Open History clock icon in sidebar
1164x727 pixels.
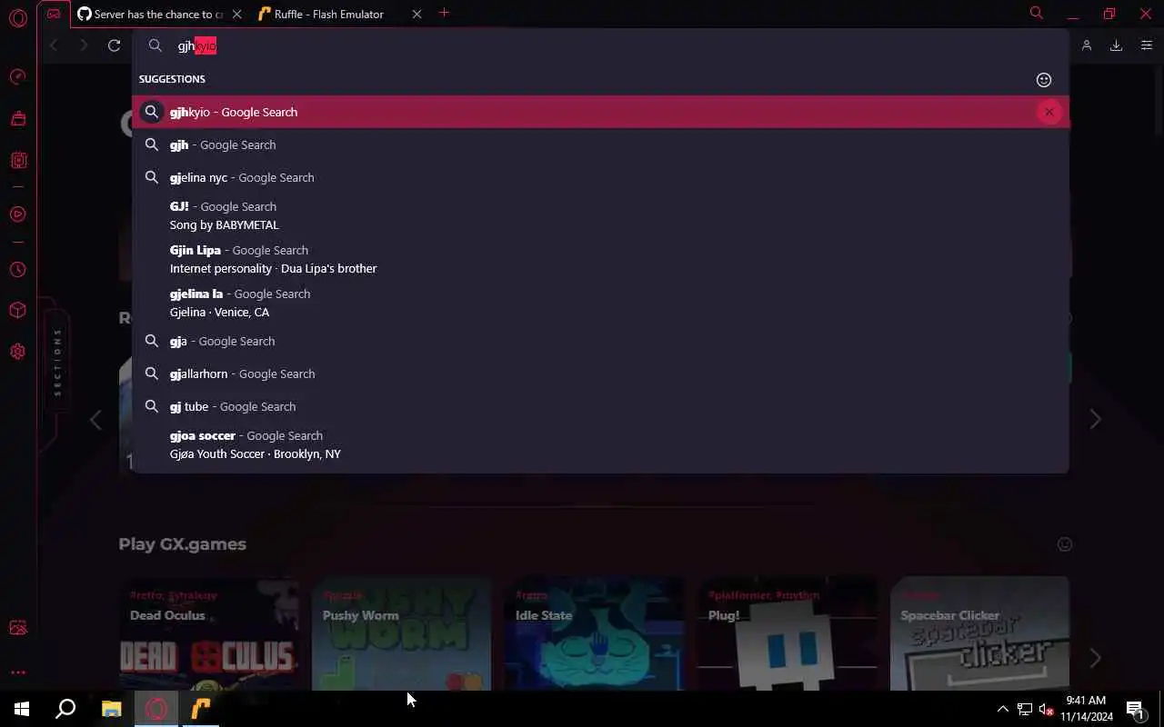tap(17, 270)
